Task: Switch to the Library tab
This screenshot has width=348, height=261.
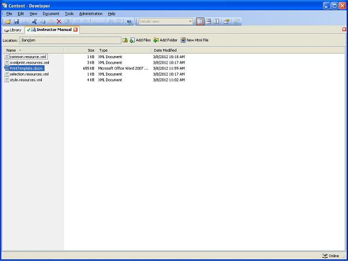Action: pyautogui.click(x=13, y=30)
